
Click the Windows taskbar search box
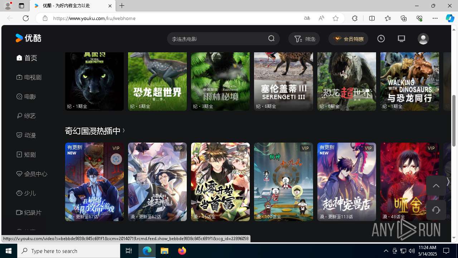pos(69,251)
